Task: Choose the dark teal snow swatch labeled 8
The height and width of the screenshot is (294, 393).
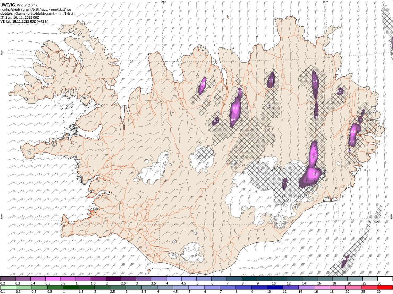Action: pos(249,279)
